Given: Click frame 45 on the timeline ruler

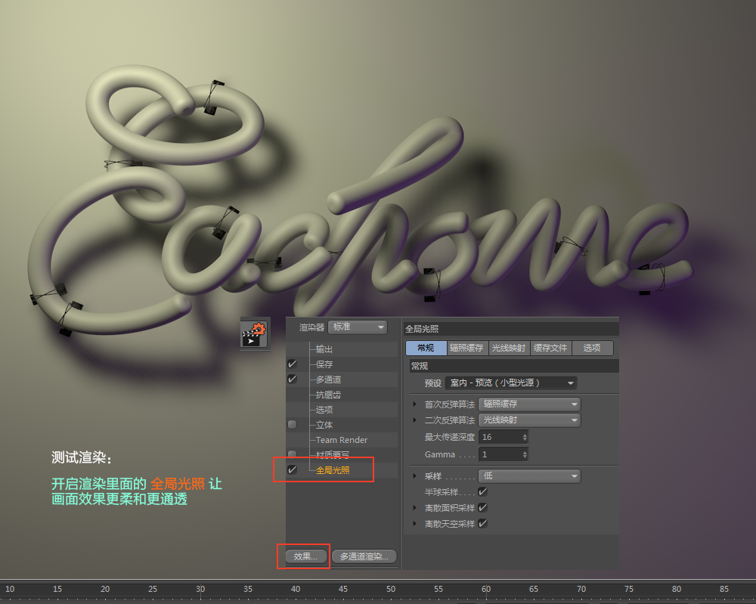Looking at the screenshot, I should [x=343, y=589].
